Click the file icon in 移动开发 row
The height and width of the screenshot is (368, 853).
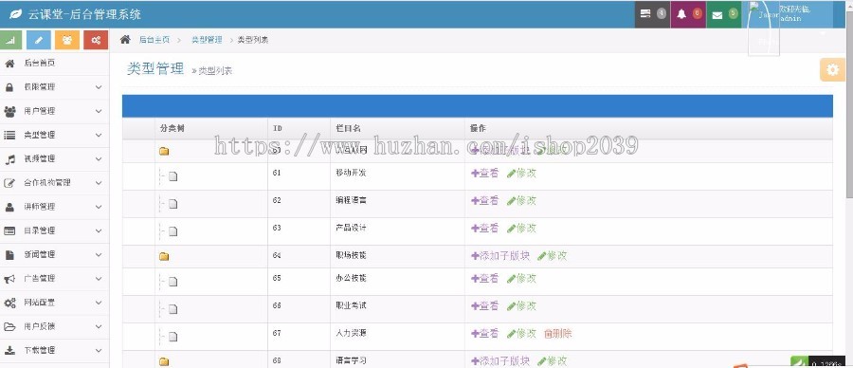pos(173,175)
